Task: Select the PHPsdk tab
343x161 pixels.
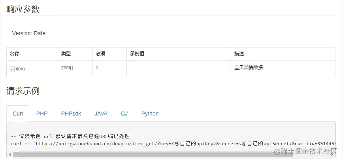Action: (71, 114)
